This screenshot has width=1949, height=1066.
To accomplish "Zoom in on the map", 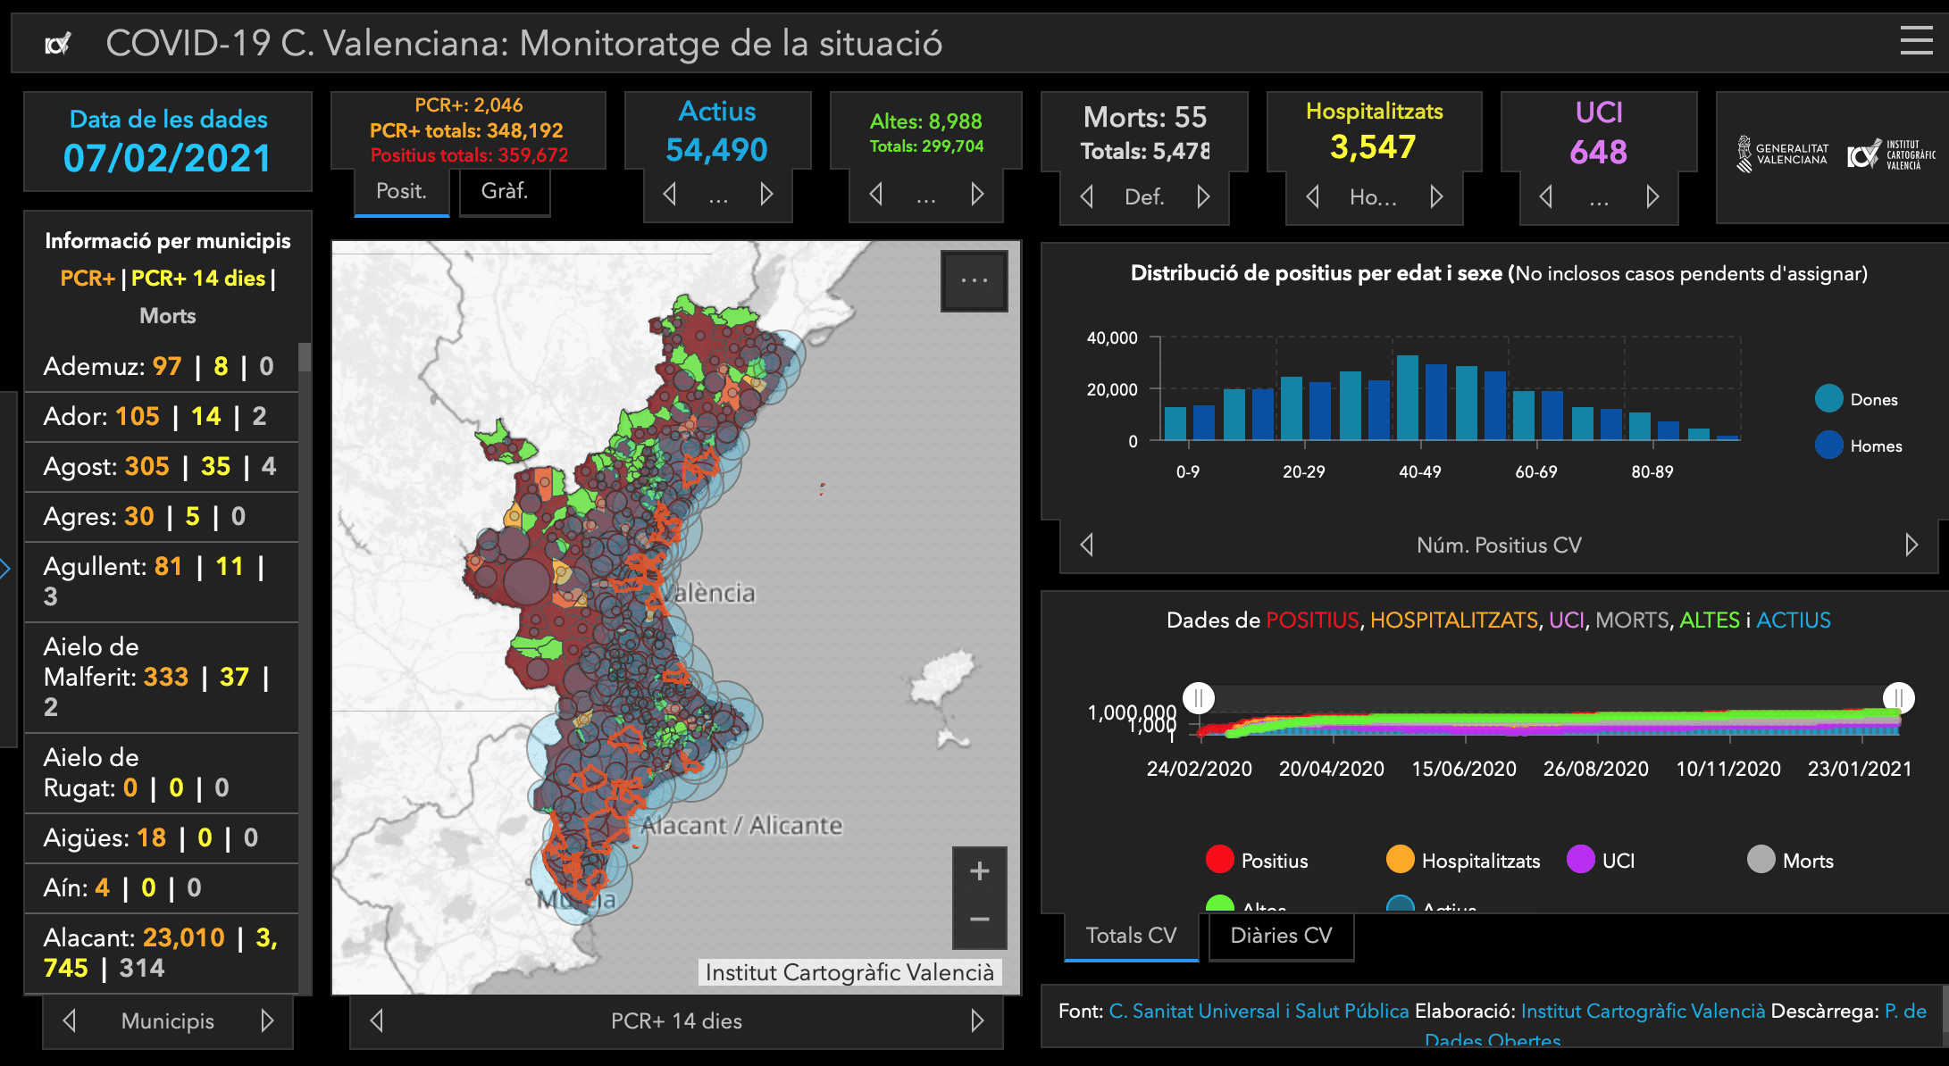I will point(979,871).
